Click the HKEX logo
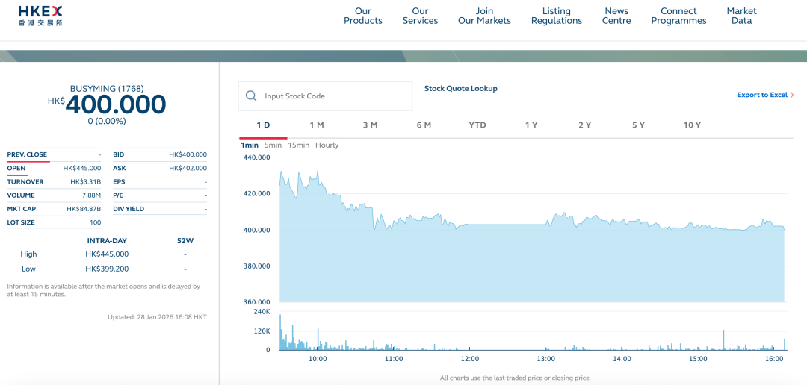This screenshot has height=385, width=807. (x=40, y=16)
